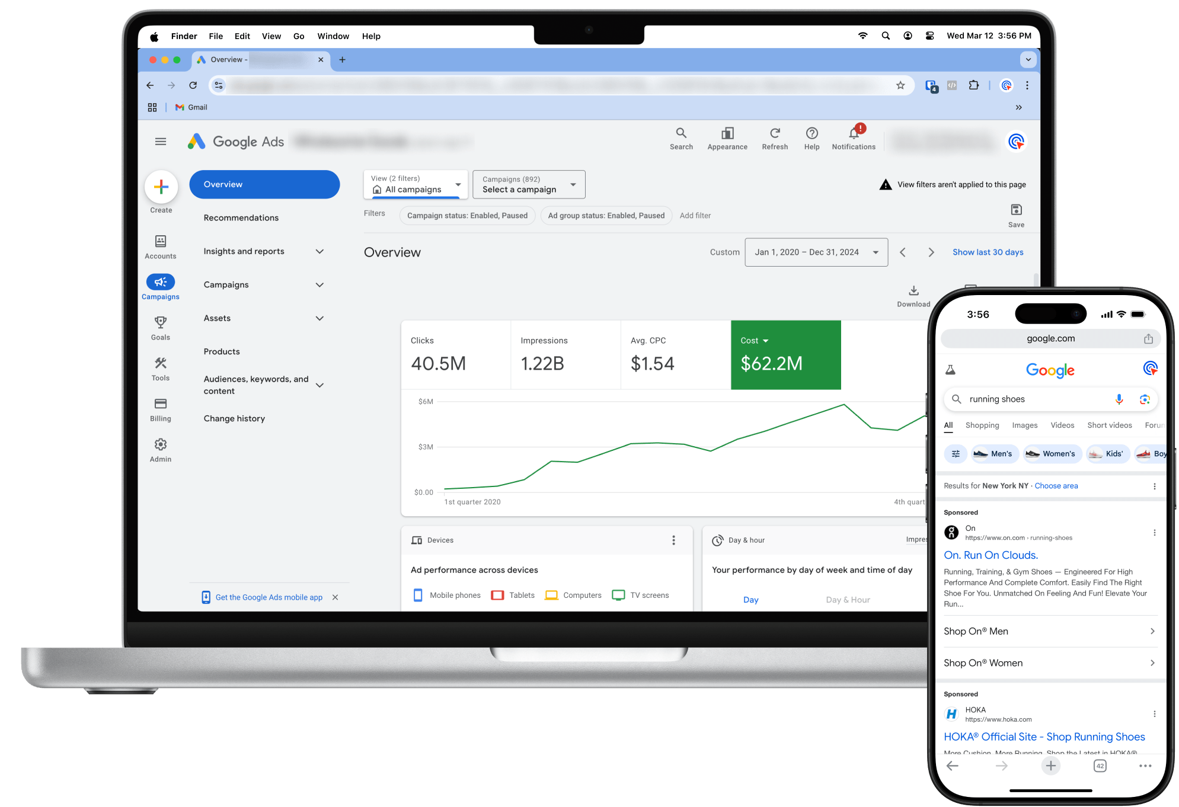Expand Insights and reports section

coord(319,251)
